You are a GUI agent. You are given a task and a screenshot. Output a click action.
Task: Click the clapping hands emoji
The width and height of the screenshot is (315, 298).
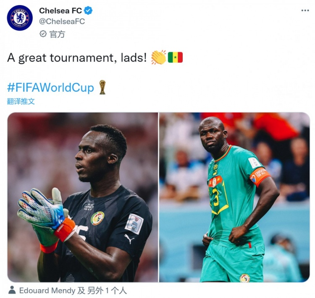click(x=158, y=57)
